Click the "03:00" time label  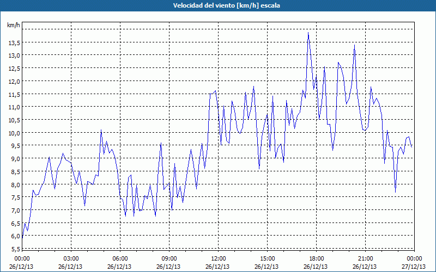pos(71,259)
